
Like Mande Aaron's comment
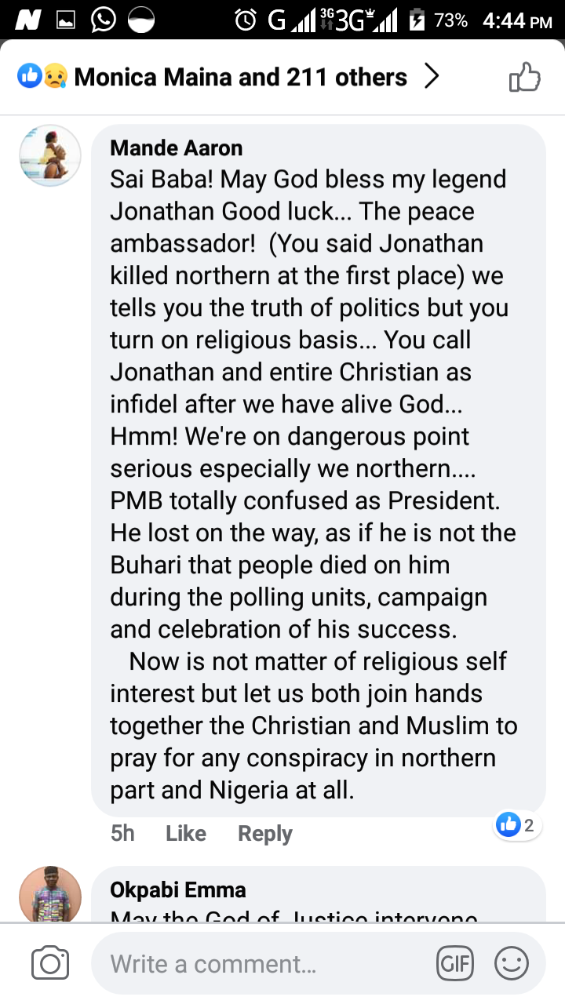pyautogui.click(x=186, y=833)
